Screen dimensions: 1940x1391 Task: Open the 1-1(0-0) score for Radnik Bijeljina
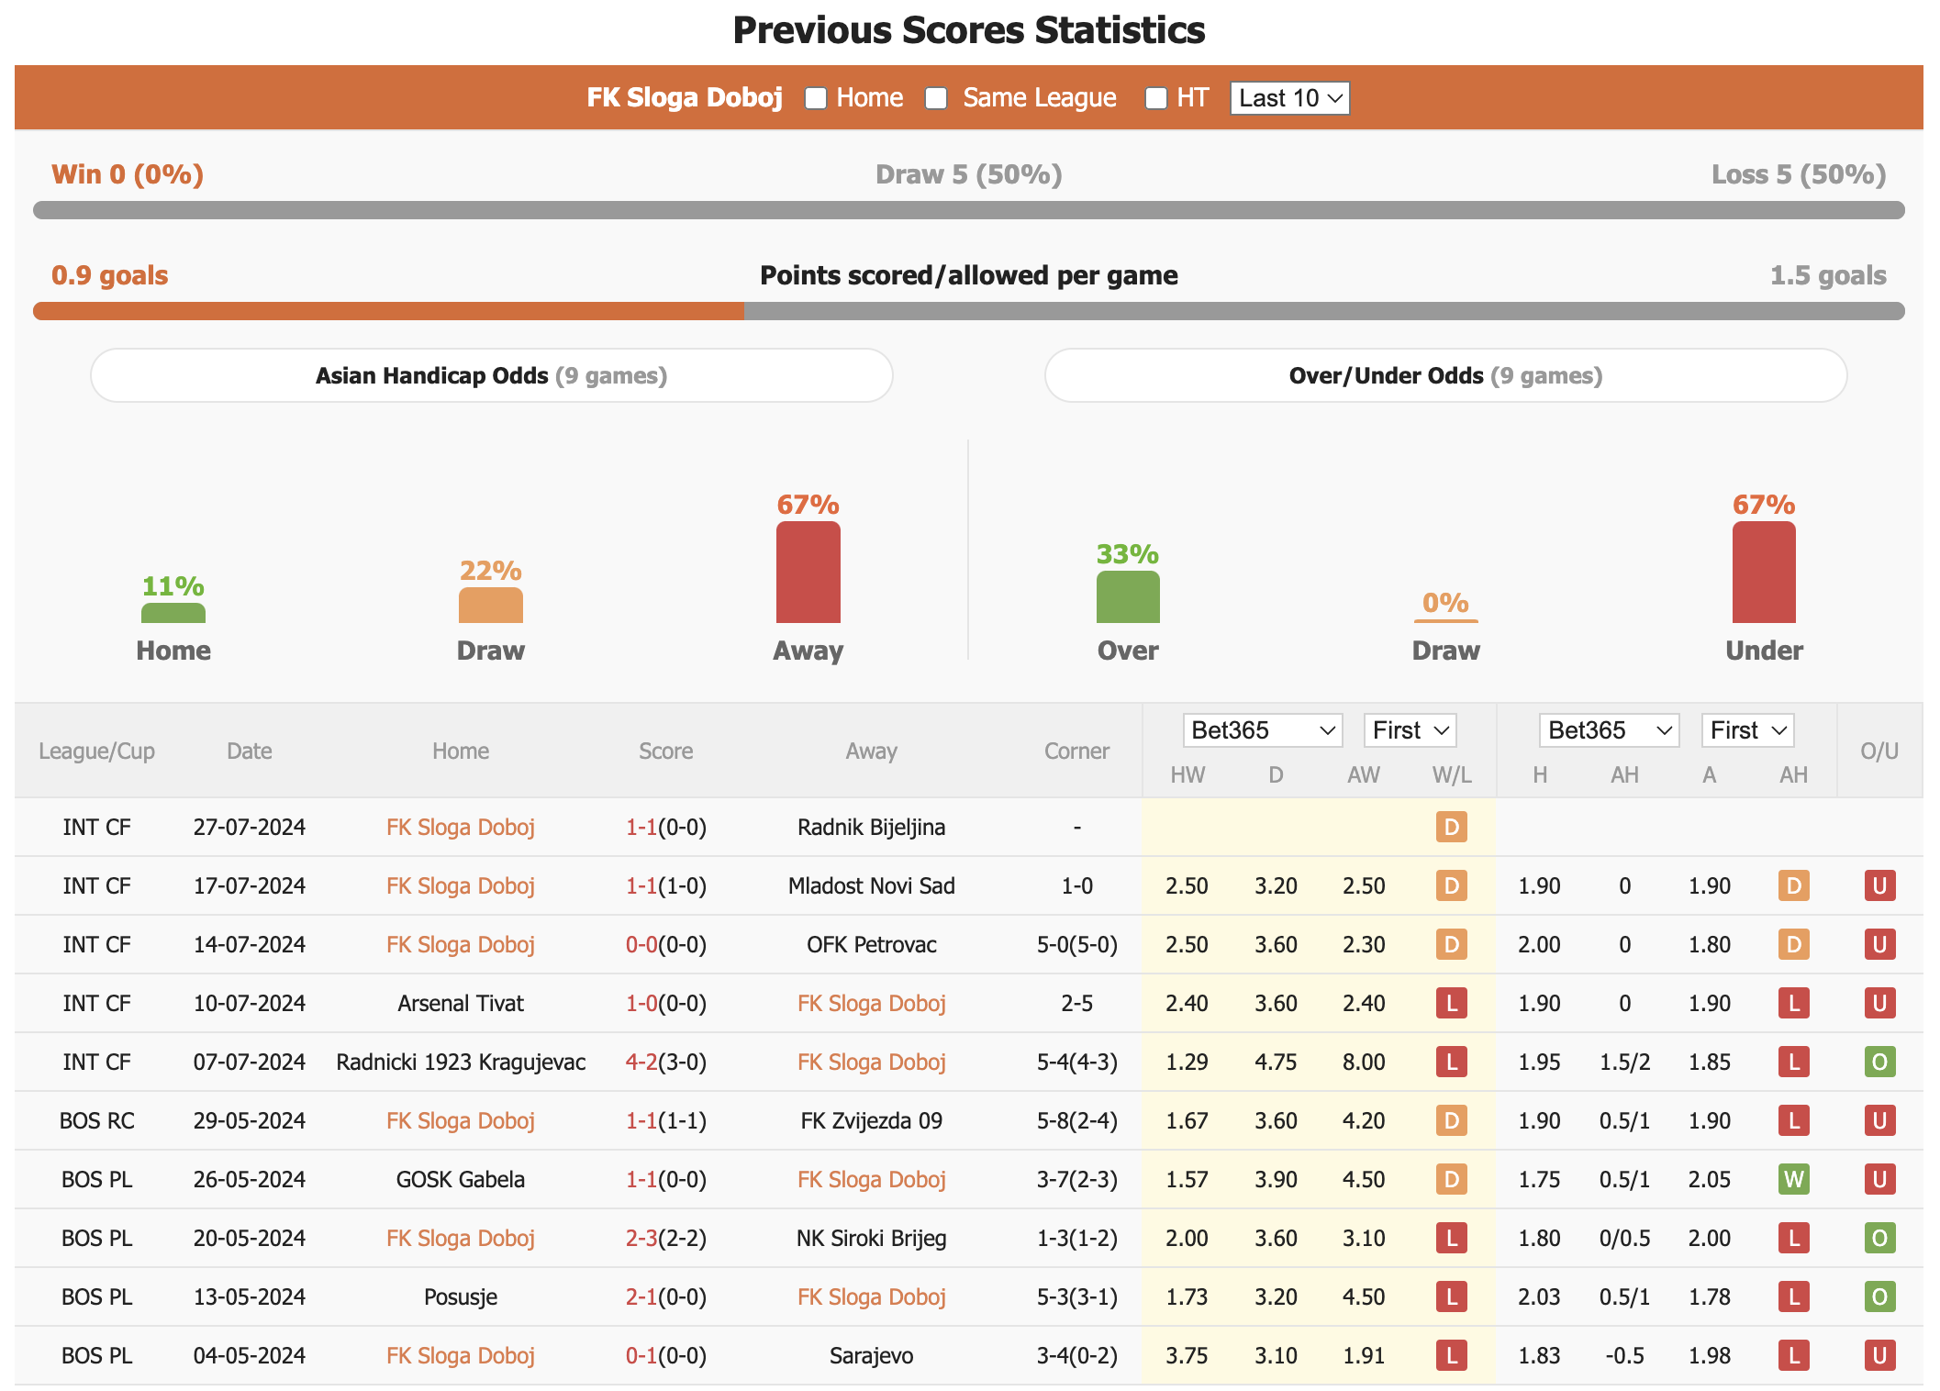(666, 827)
